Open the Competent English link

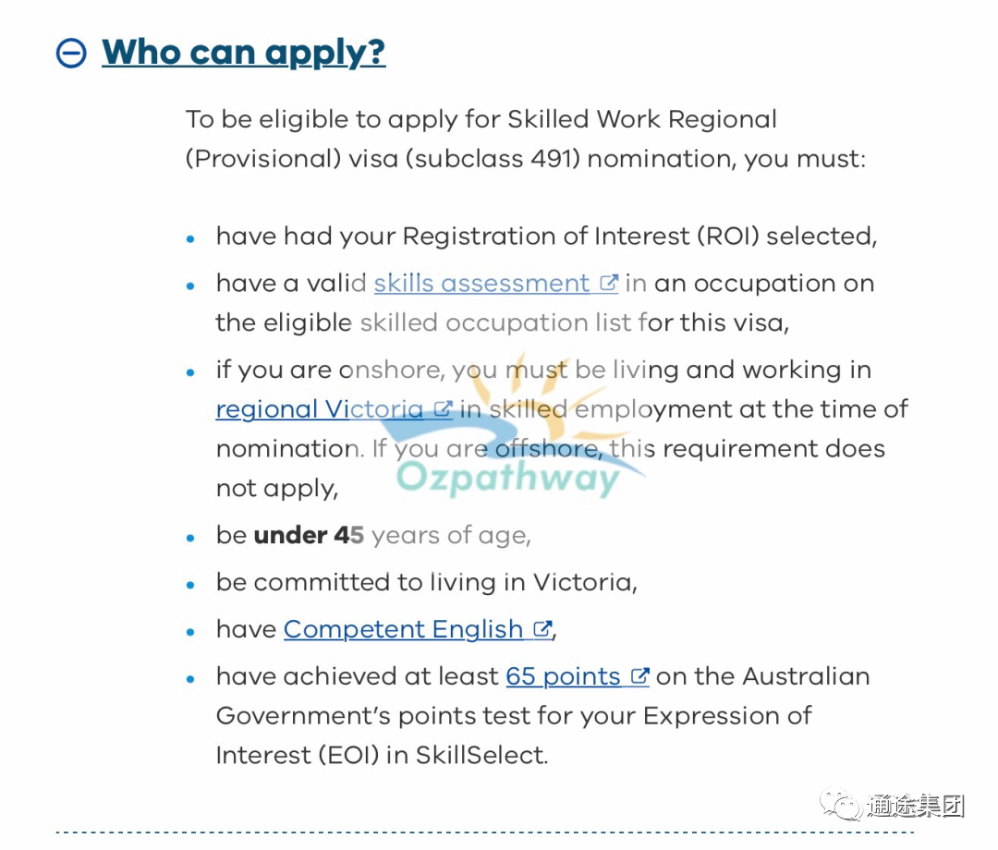coord(403,629)
